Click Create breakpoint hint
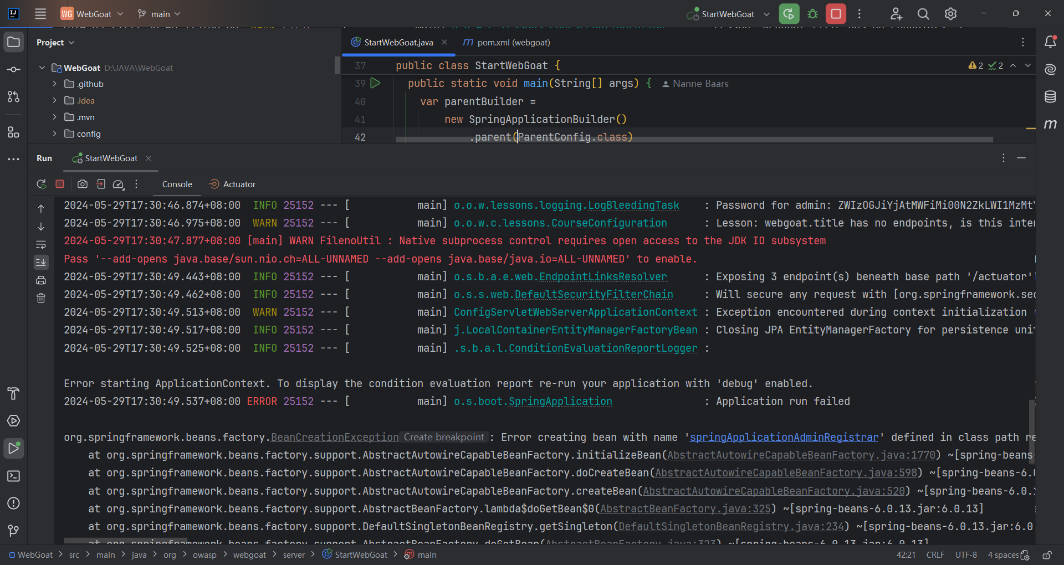This screenshot has height=565, width=1064. coord(444,438)
